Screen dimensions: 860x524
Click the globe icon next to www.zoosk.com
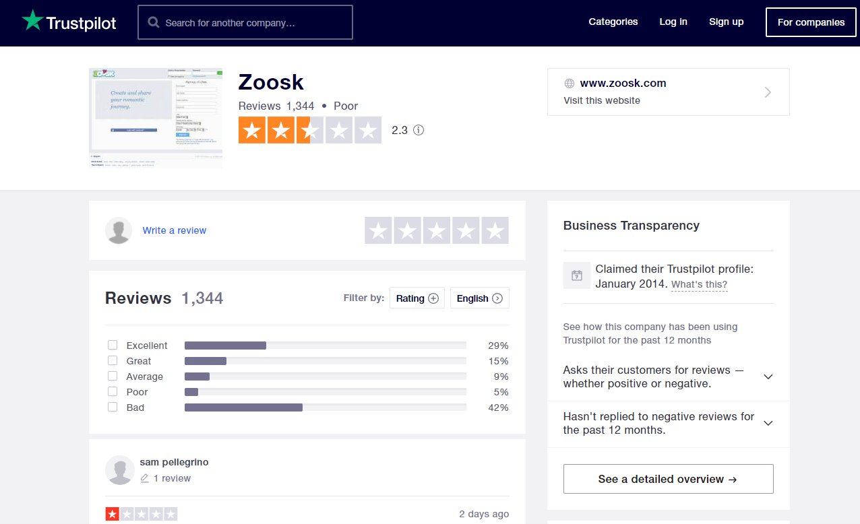pos(570,84)
